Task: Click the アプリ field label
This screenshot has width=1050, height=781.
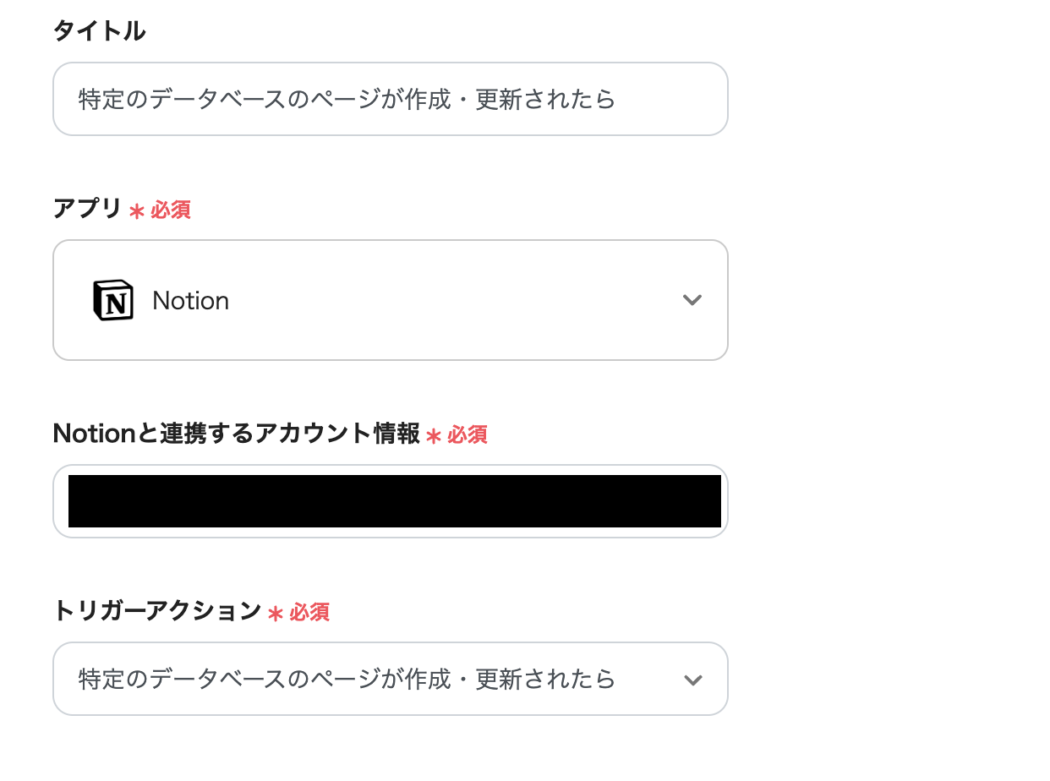Action: click(87, 209)
